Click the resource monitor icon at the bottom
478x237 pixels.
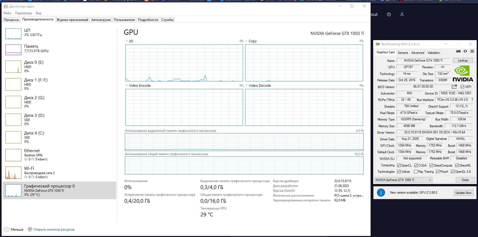pos(30,229)
